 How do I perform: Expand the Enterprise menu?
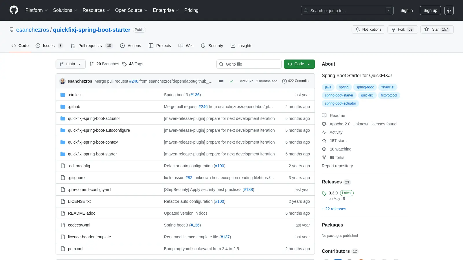tap(166, 10)
